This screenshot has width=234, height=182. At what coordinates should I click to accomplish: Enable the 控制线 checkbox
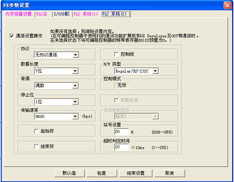point(116,54)
